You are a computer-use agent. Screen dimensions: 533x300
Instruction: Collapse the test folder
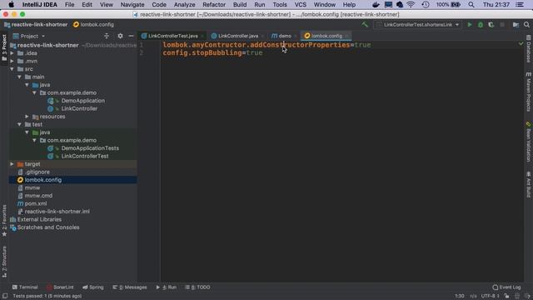point(20,124)
